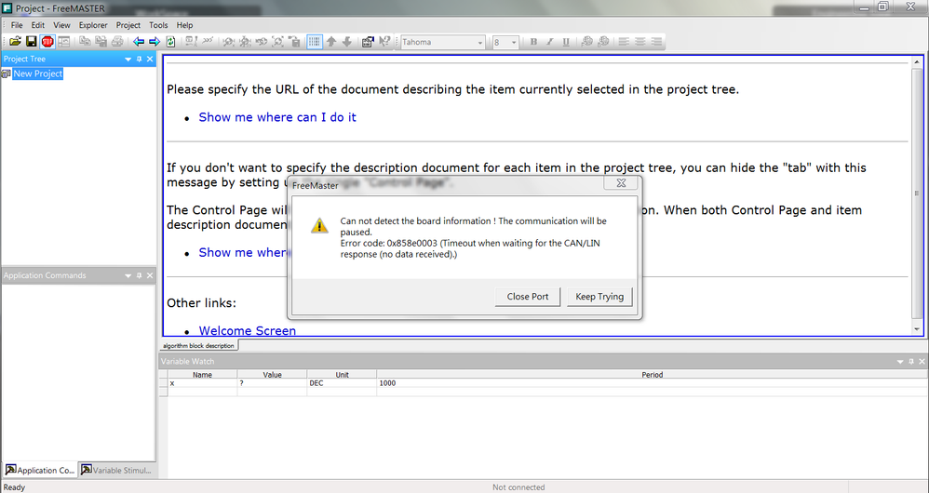Image resolution: width=929 pixels, height=493 pixels.
Task: Refresh the page with the green reload icon
Action: [170, 42]
